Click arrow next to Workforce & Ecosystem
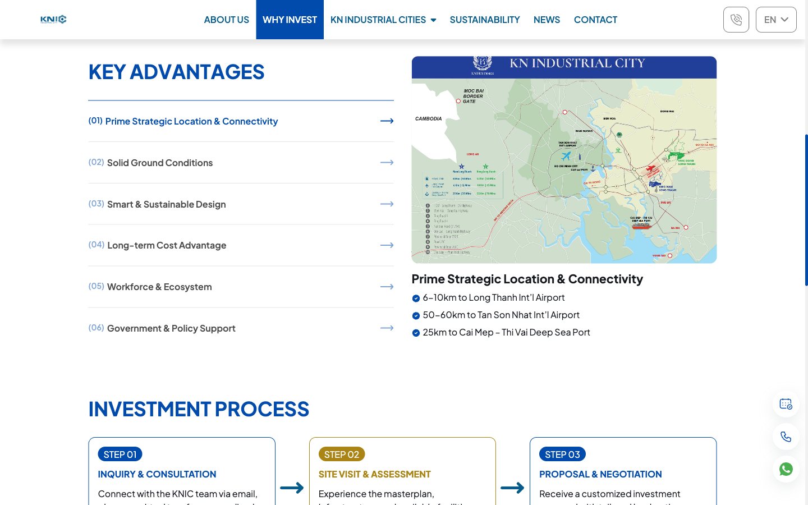Screen dimensions: 808x505 click(387, 287)
